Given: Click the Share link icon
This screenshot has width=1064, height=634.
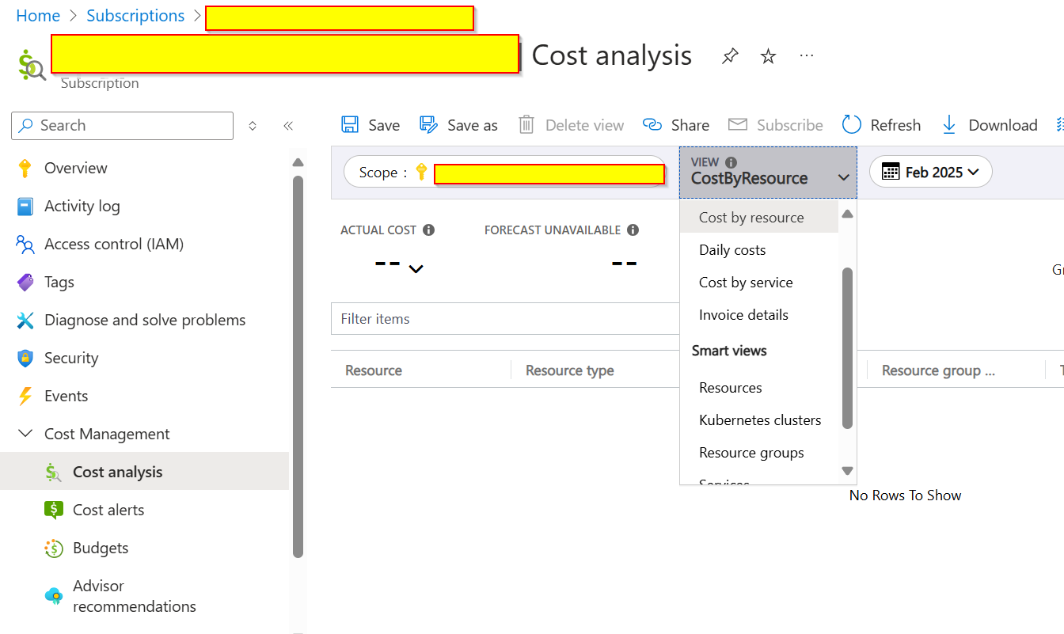Looking at the screenshot, I should 652,125.
